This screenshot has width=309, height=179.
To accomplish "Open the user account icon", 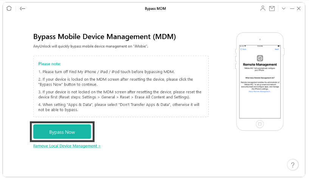I will (263, 8).
